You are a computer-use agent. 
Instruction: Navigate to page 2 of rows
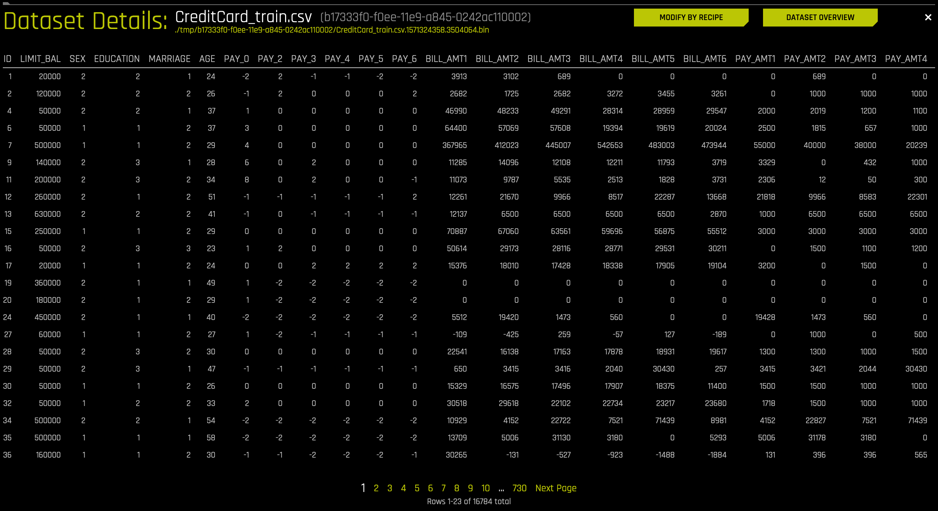[376, 488]
